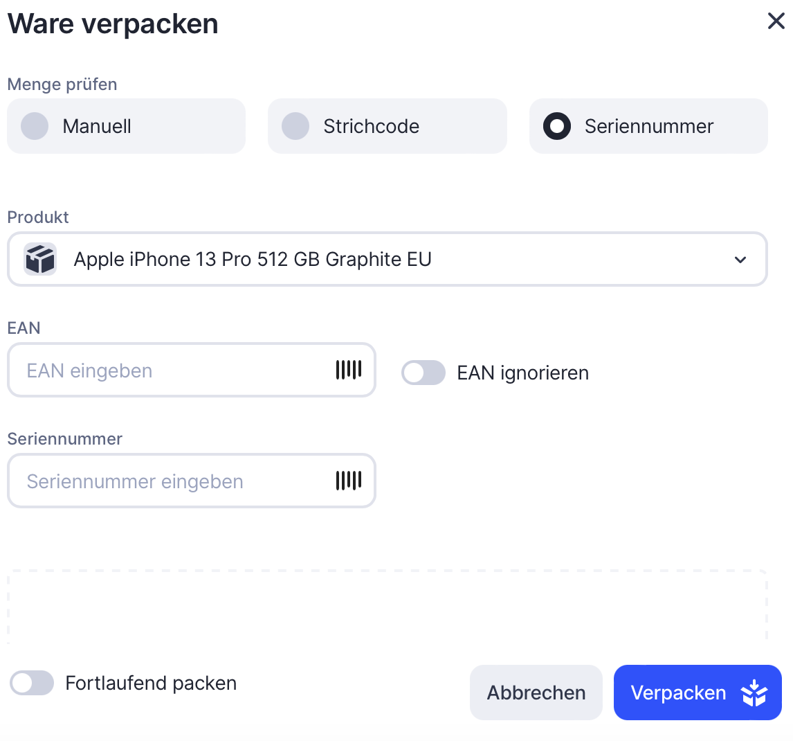
Task: Choose the Seriennummer radio option
Action: tap(557, 126)
